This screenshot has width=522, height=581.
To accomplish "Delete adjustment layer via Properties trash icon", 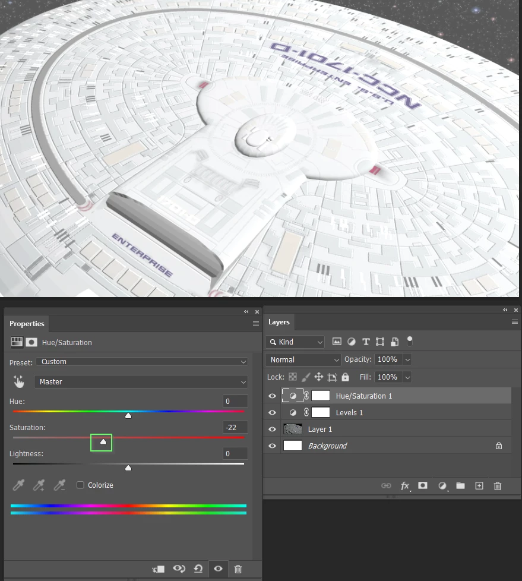I will point(238,569).
